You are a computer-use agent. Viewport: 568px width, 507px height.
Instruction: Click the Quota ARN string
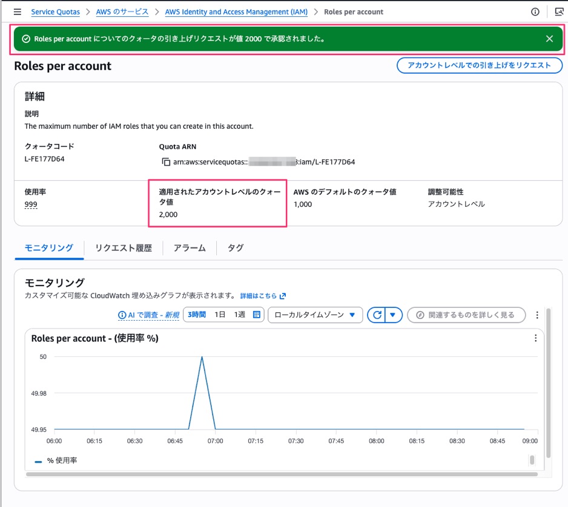click(264, 162)
